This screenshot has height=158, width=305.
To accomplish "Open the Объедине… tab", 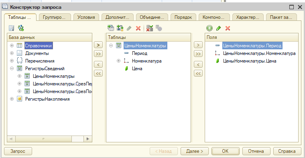I will [x=152, y=17].
